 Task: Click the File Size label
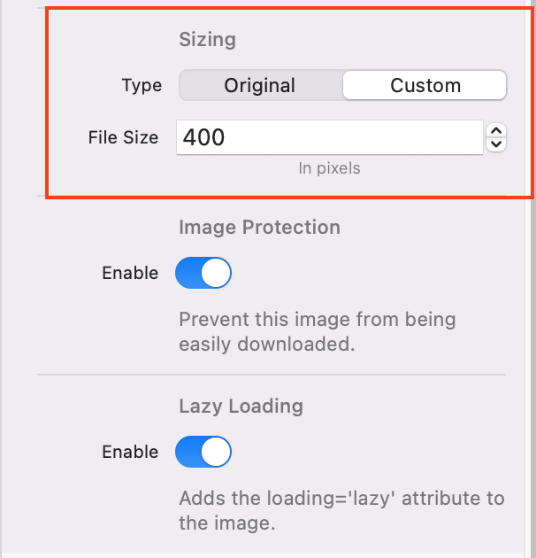123,137
